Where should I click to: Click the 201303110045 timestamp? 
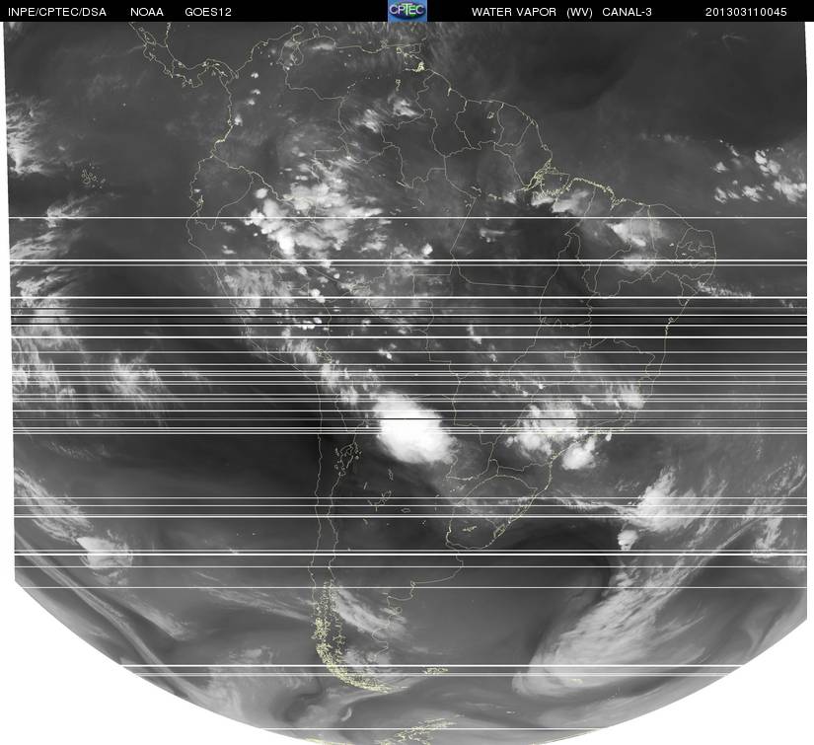pyautogui.click(x=746, y=12)
